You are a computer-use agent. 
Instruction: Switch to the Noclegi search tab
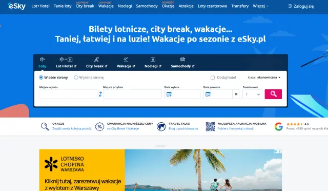pos(153,63)
